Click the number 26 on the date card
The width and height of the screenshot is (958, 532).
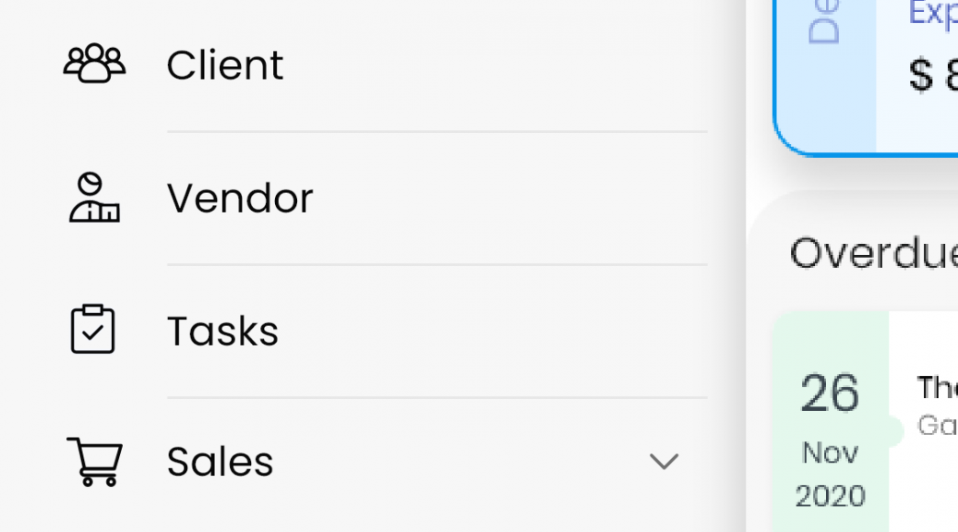pos(830,393)
